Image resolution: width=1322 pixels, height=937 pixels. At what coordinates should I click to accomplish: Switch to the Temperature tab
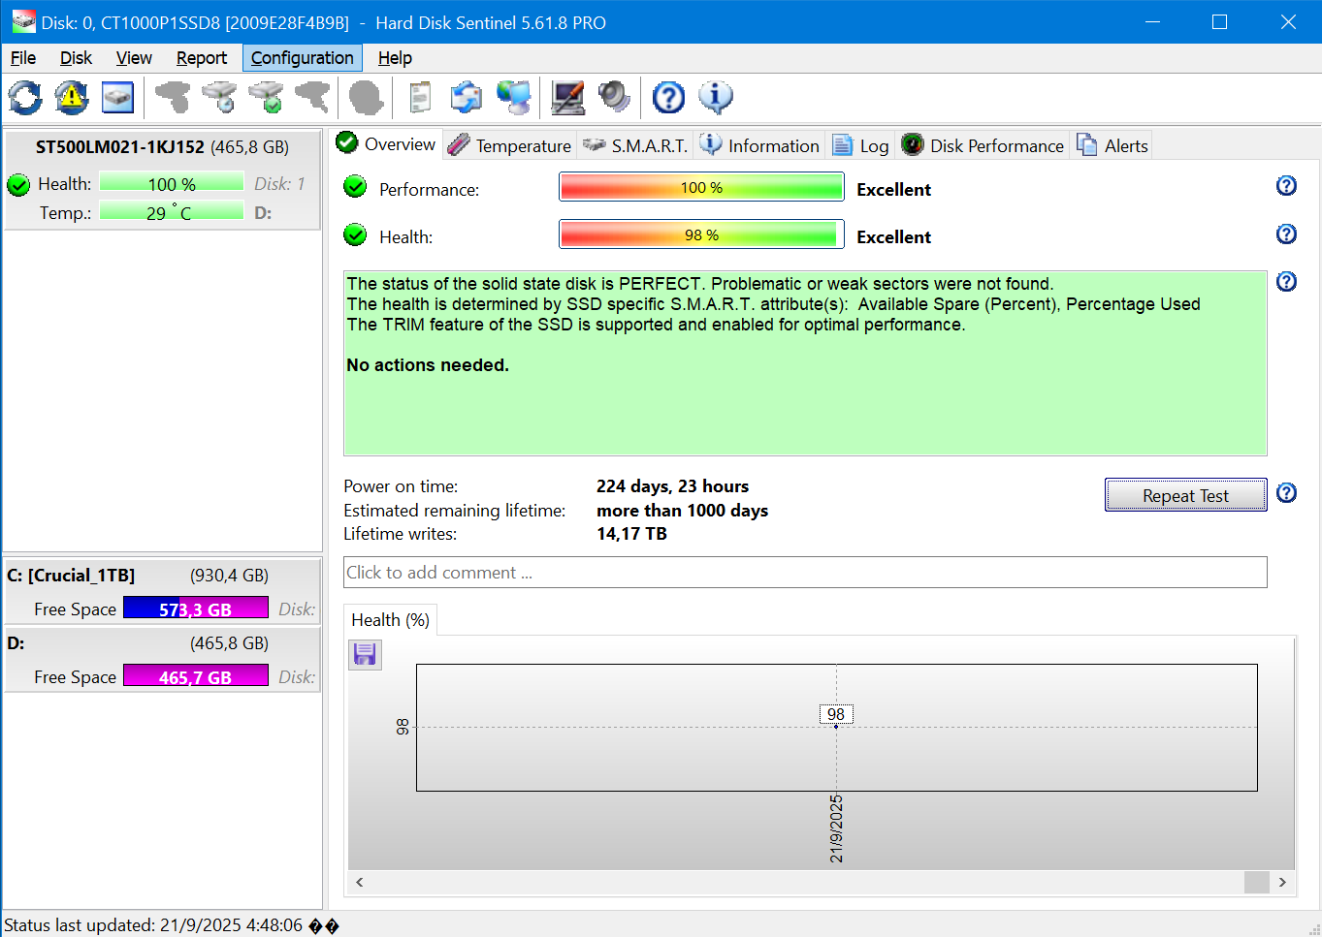(510, 145)
